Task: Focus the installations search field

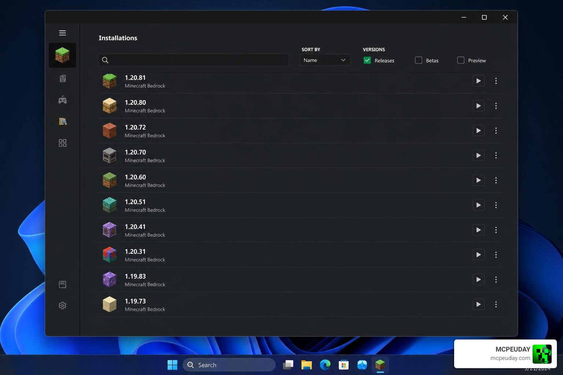Action: [x=194, y=60]
